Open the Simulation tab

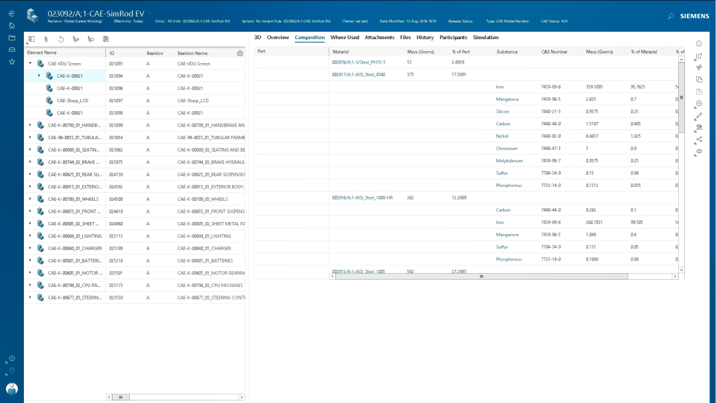click(x=485, y=38)
